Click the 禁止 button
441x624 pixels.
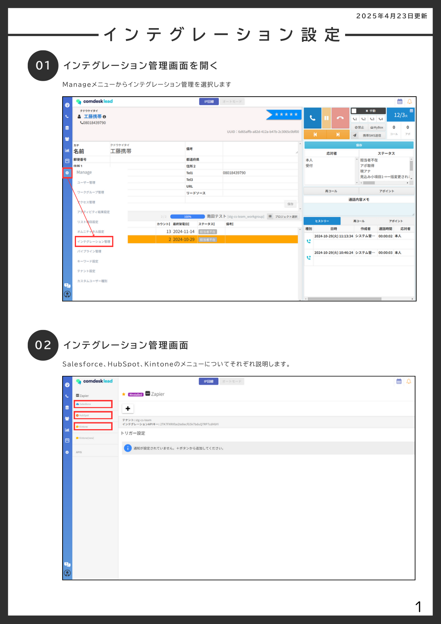pyautogui.click(x=360, y=127)
